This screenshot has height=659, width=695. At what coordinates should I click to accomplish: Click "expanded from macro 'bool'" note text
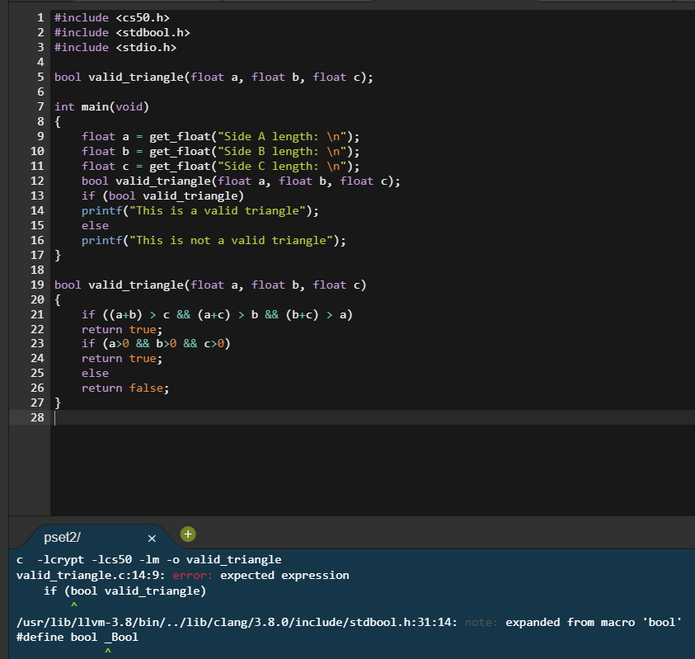(594, 622)
